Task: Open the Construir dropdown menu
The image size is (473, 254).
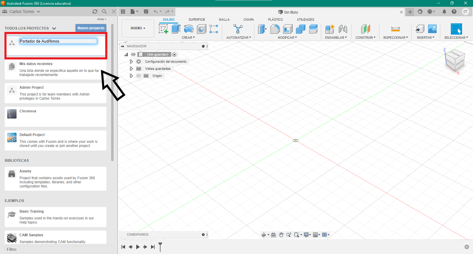Action: [x=365, y=38]
